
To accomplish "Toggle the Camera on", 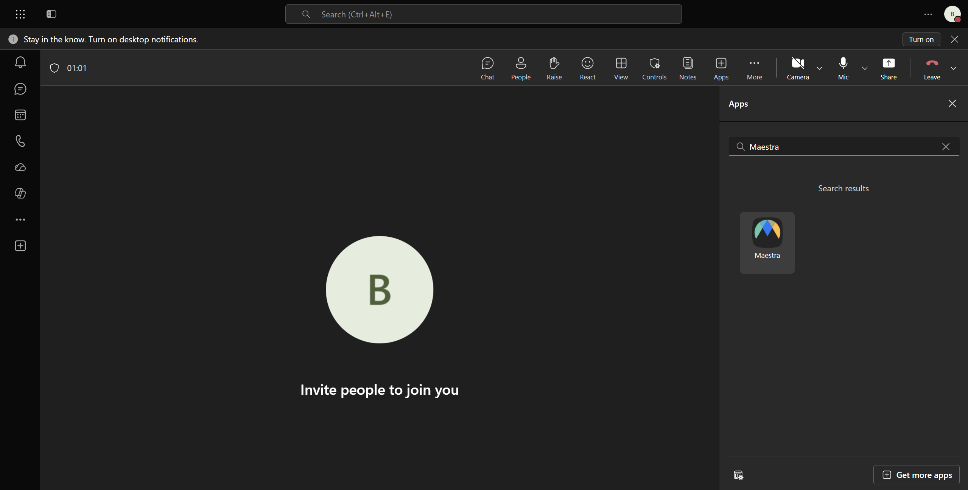I will point(798,68).
